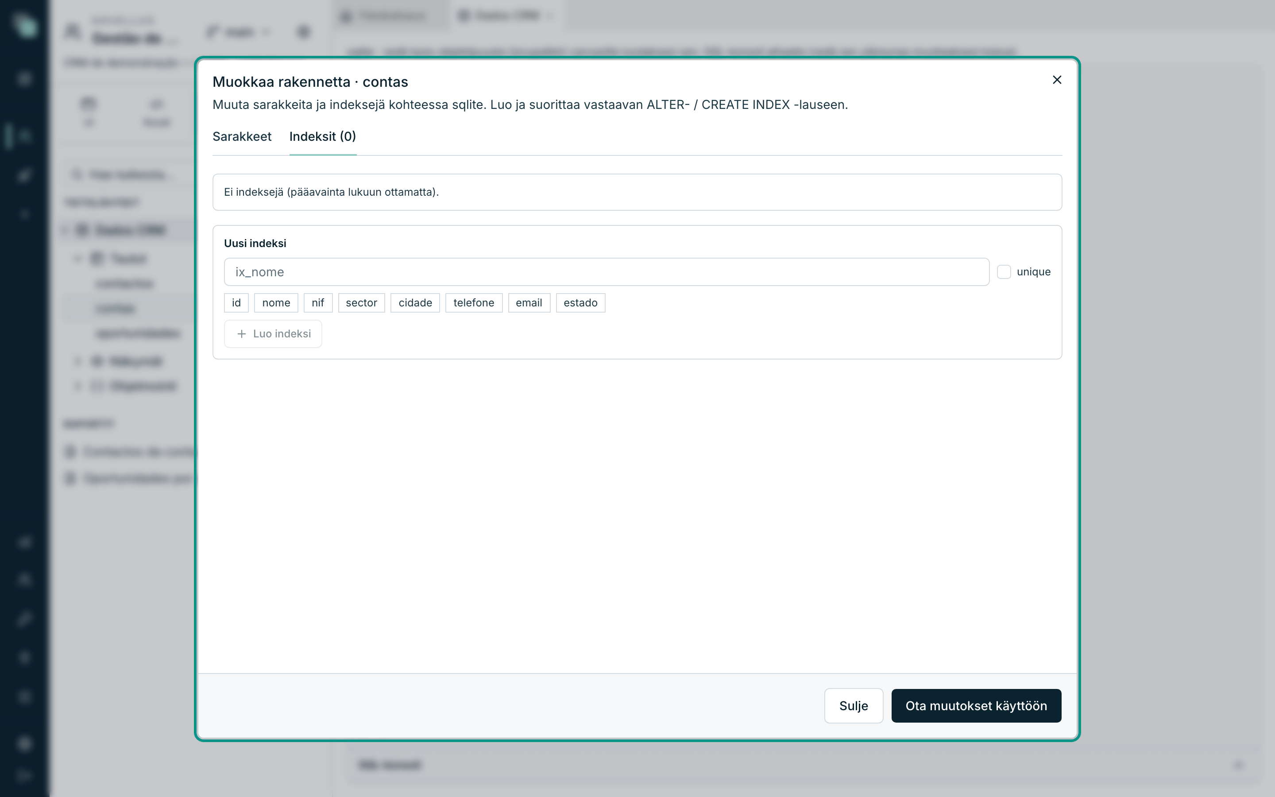Toggle the email column chip
Image resolution: width=1275 pixels, height=797 pixels.
(x=529, y=302)
